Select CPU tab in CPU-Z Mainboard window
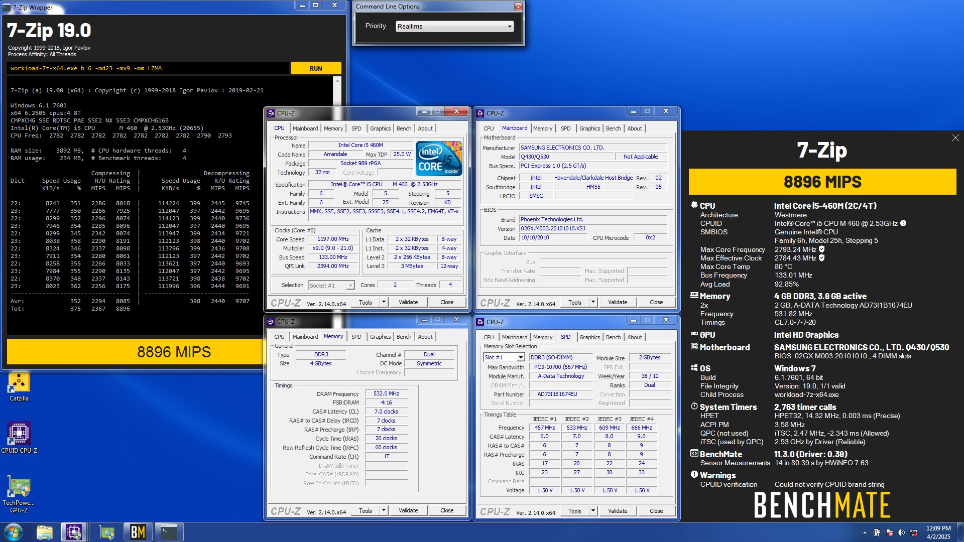This screenshot has width=964, height=542. click(x=489, y=128)
